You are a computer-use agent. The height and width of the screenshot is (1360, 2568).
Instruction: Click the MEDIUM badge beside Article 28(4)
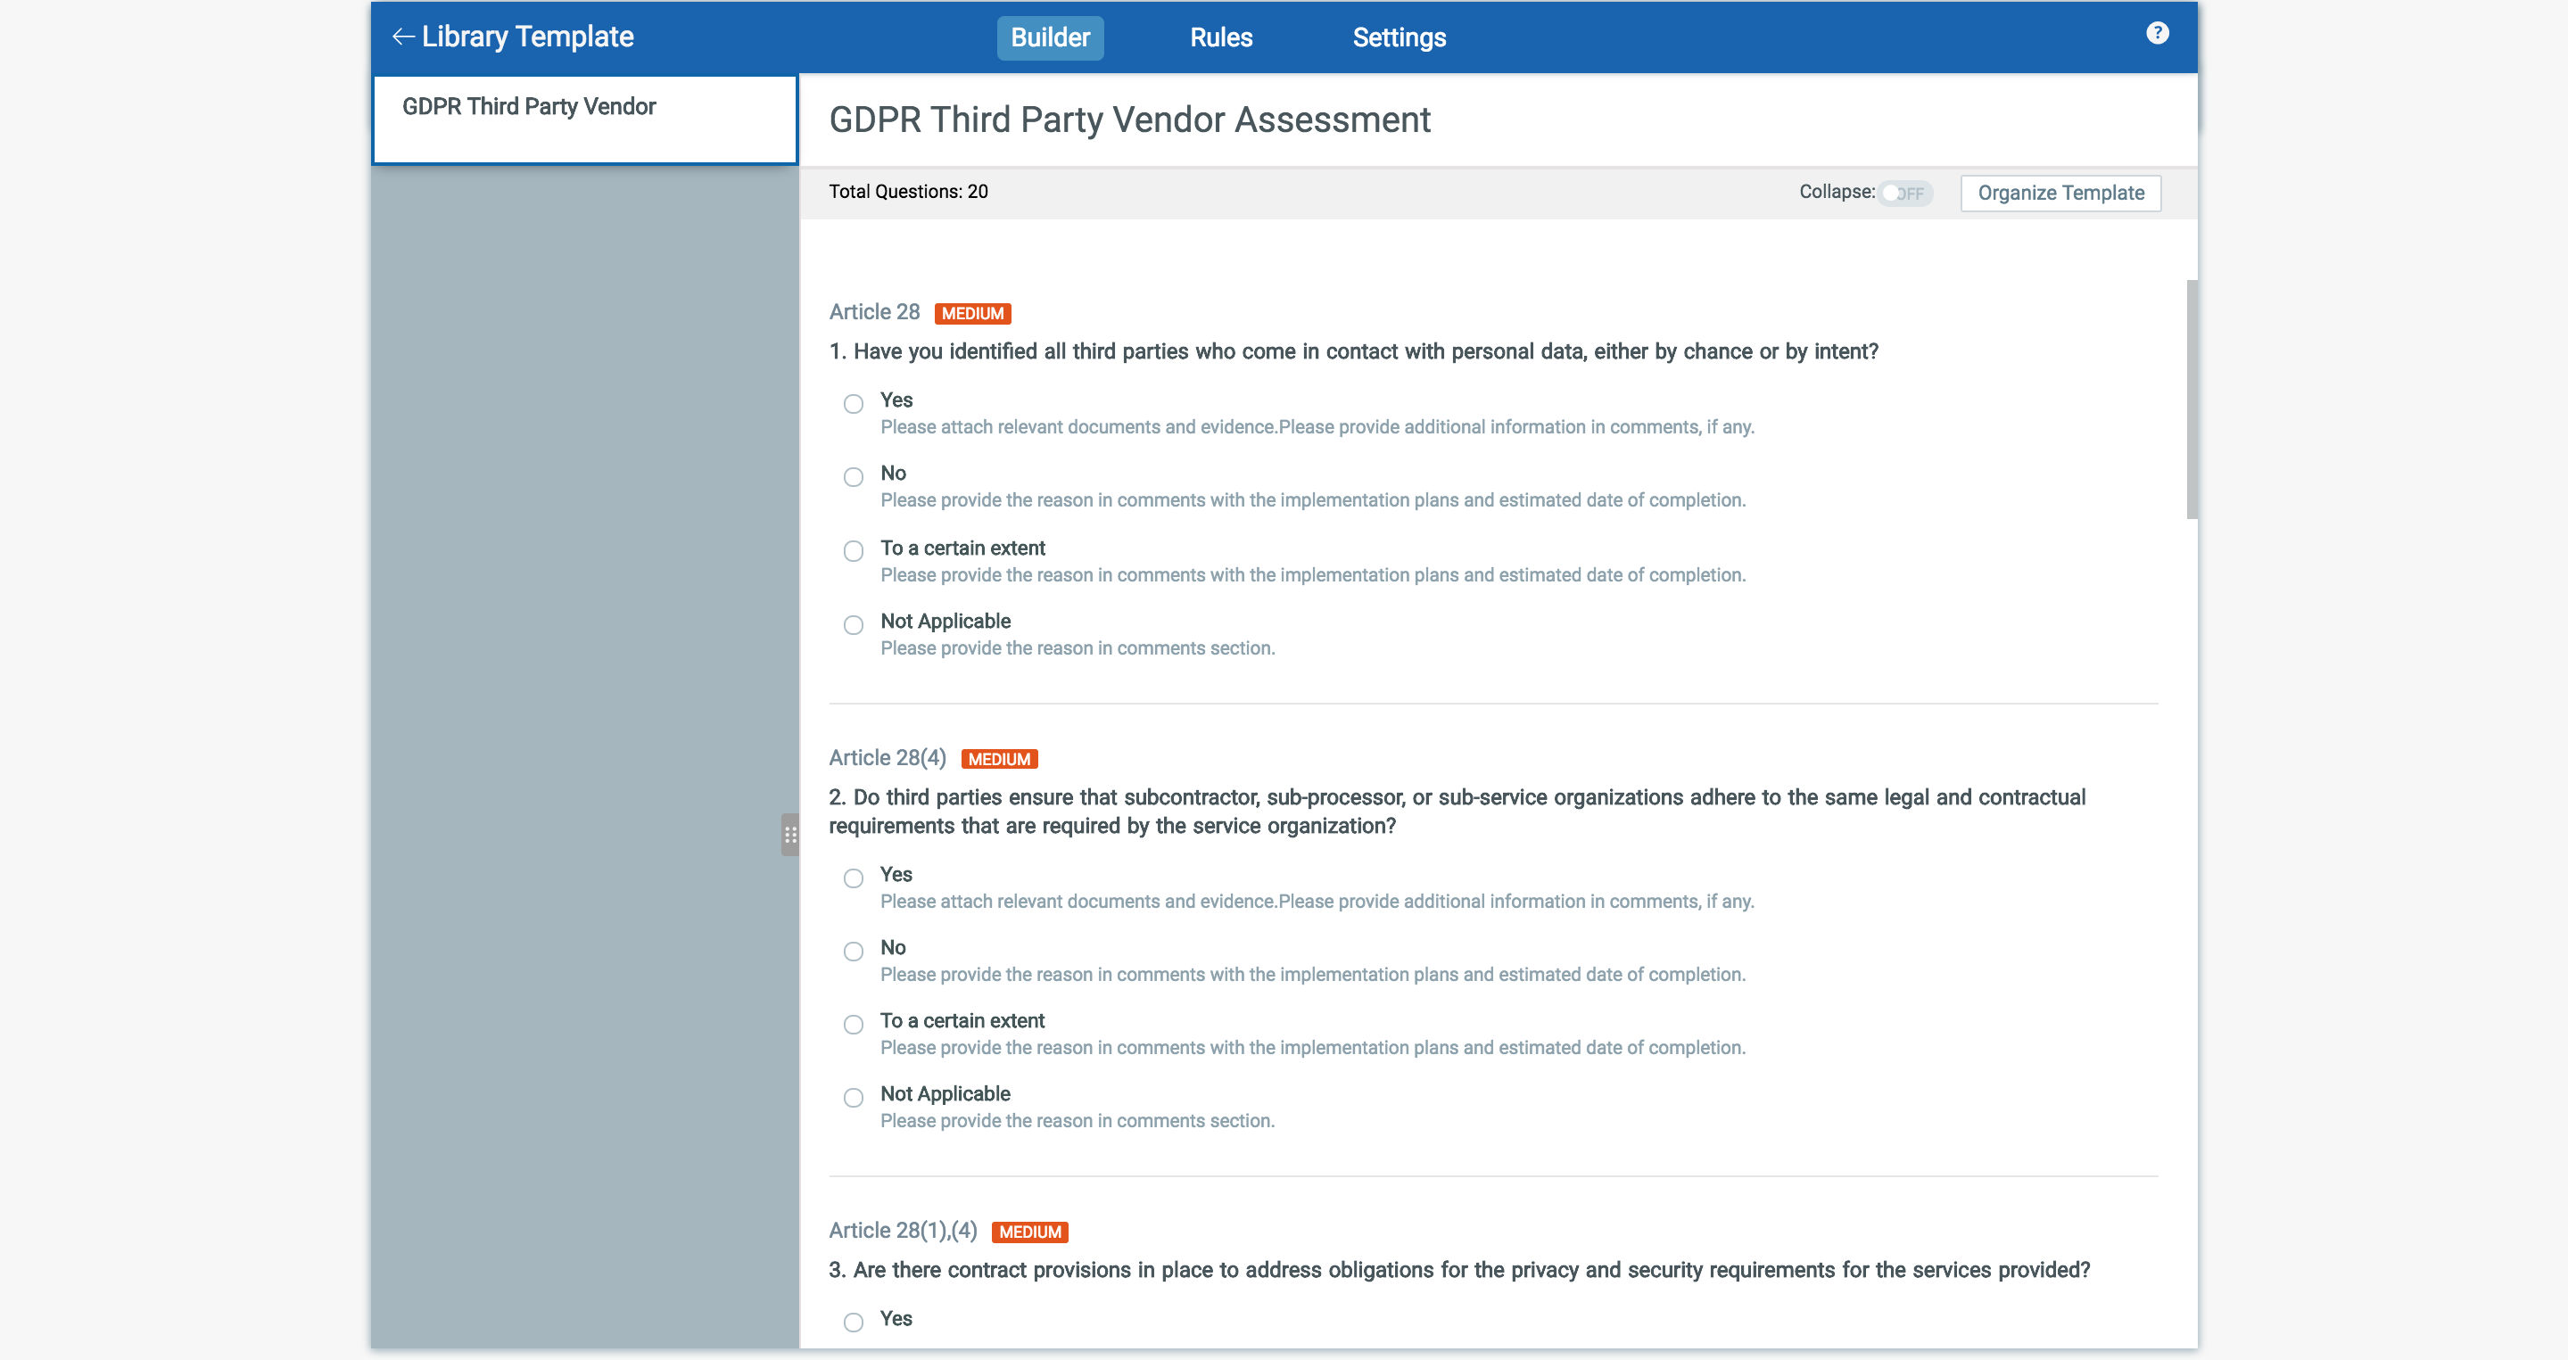[999, 759]
